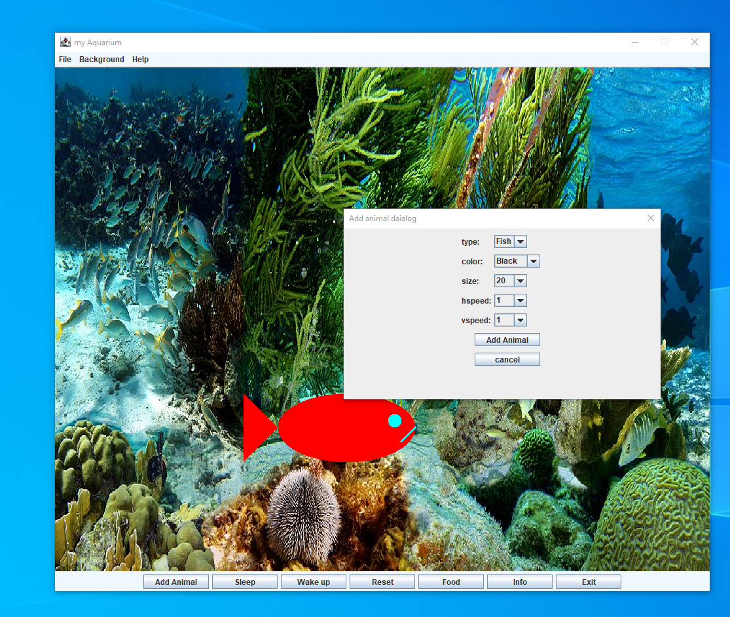The width and height of the screenshot is (730, 617).
Task: Open the Help menu
Action: click(x=140, y=59)
